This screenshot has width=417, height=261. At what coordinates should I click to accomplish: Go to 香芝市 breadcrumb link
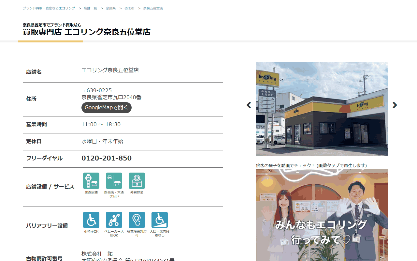pos(129,8)
